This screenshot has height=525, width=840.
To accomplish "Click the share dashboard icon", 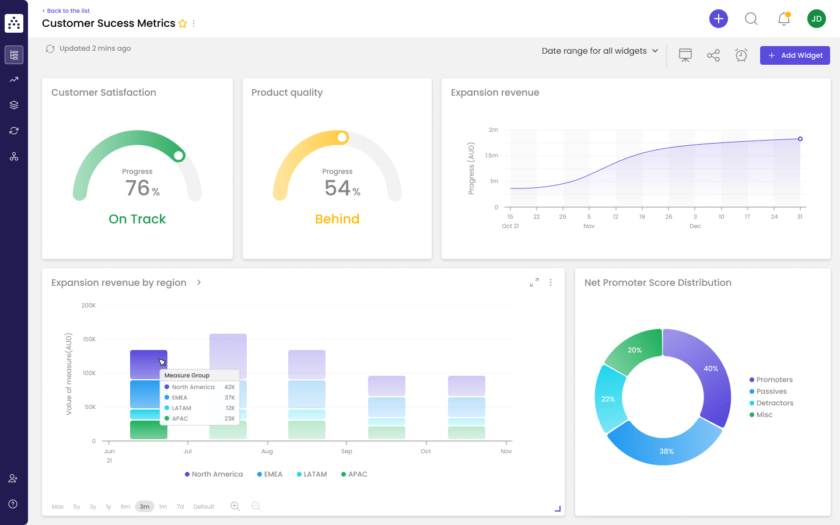I will coord(713,55).
